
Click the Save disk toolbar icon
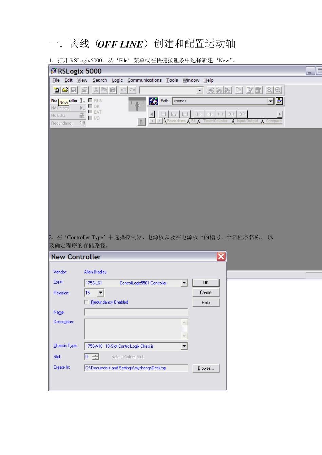pos(74,90)
